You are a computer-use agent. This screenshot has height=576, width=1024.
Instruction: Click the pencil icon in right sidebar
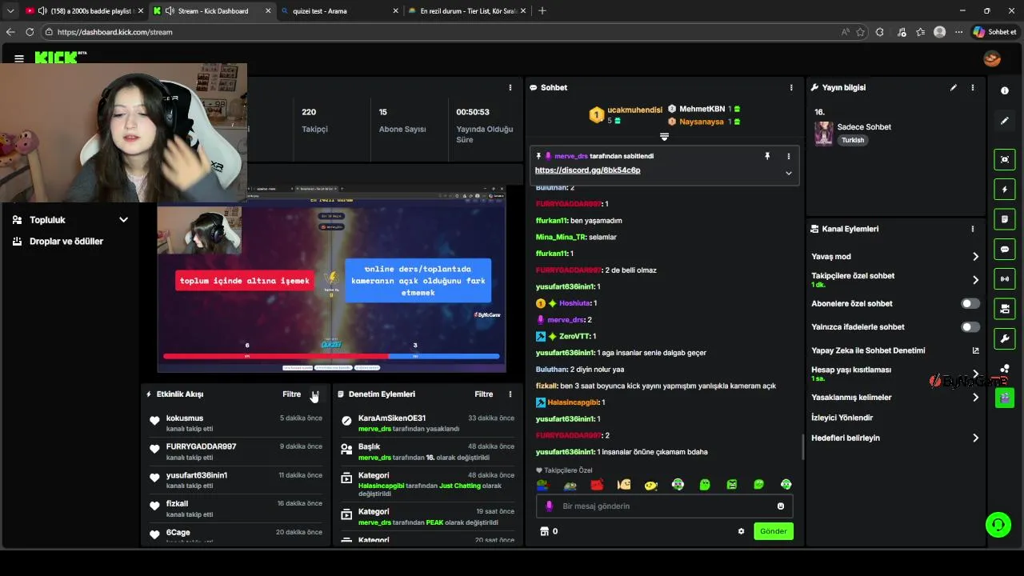[x=1005, y=121]
